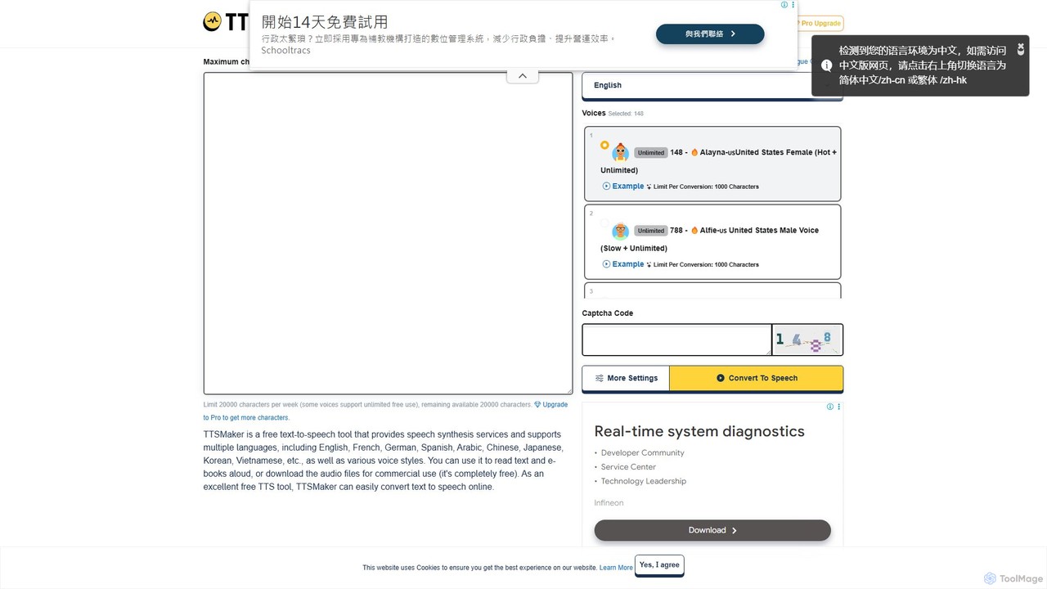Open More Settings panel
The width and height of the screenshot is (1047, 589).
pyautogui.click(x=626, y=378)
